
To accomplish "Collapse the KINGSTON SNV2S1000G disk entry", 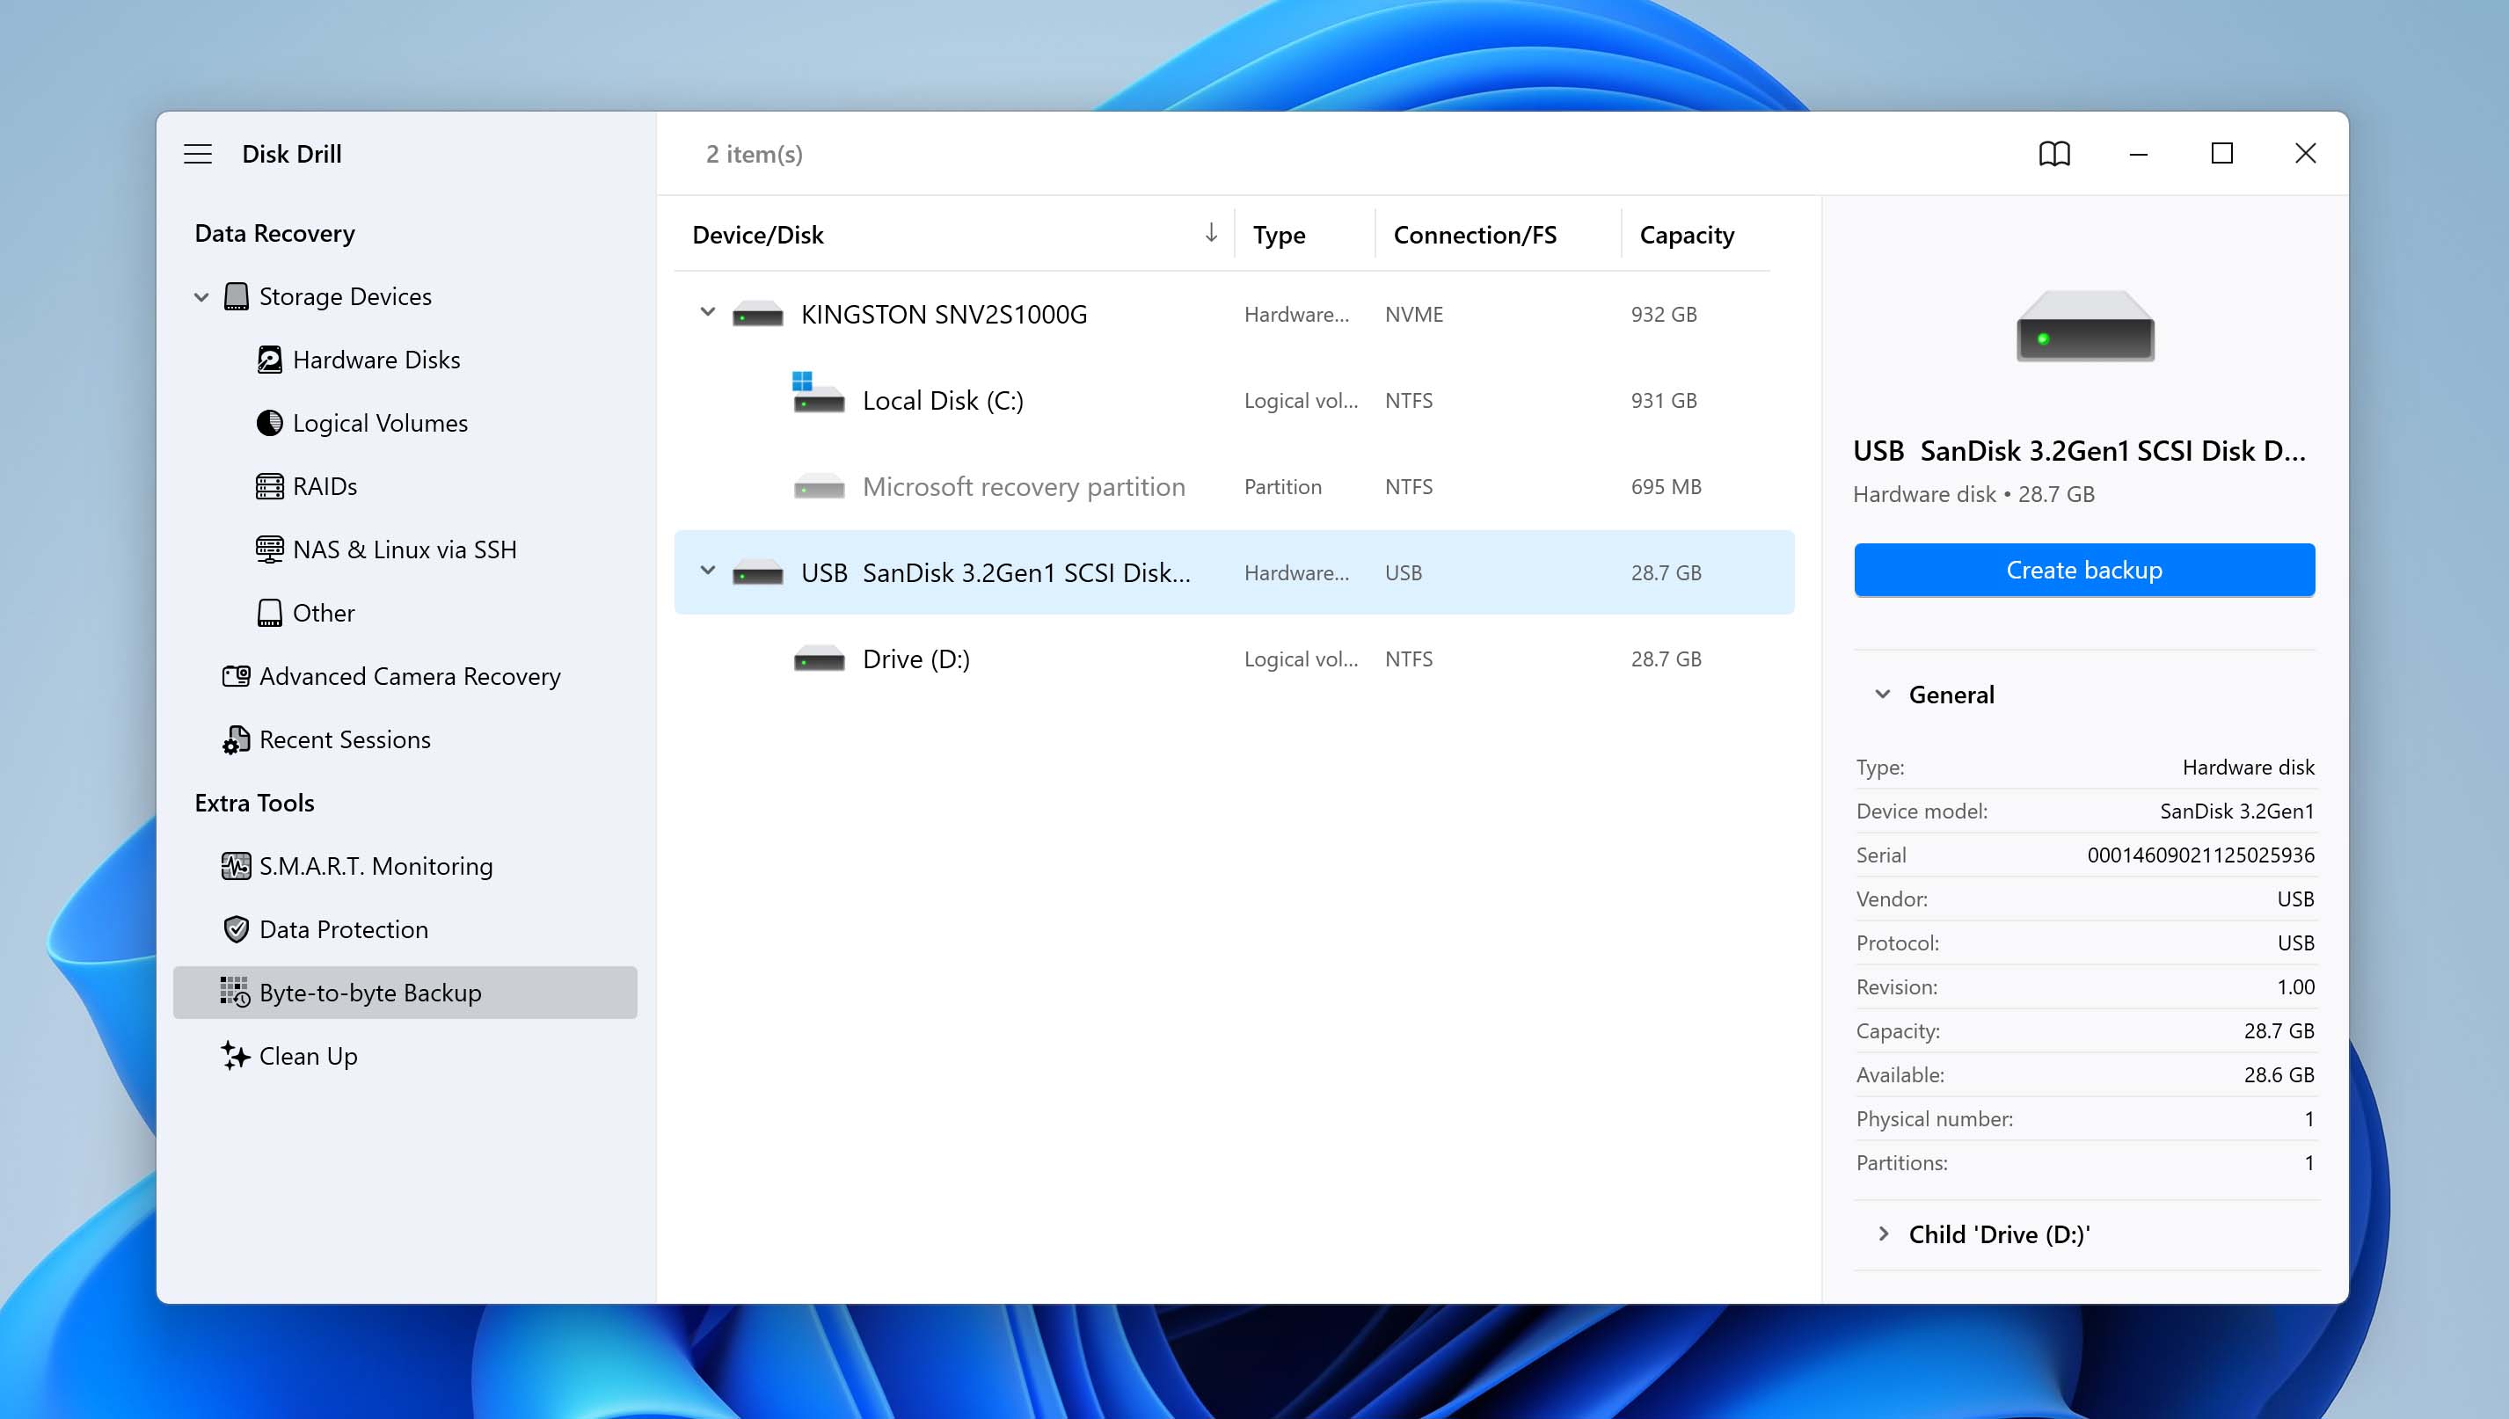I will click(709, 314).
